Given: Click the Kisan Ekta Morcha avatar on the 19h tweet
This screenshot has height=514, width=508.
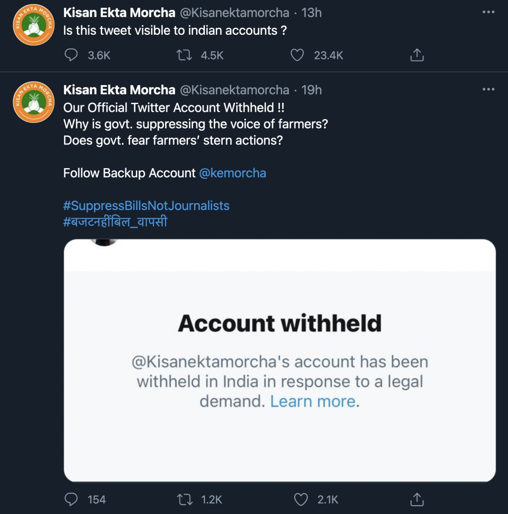Looking at the screenshot, I should pyautogui.click(x=34, y=102).
